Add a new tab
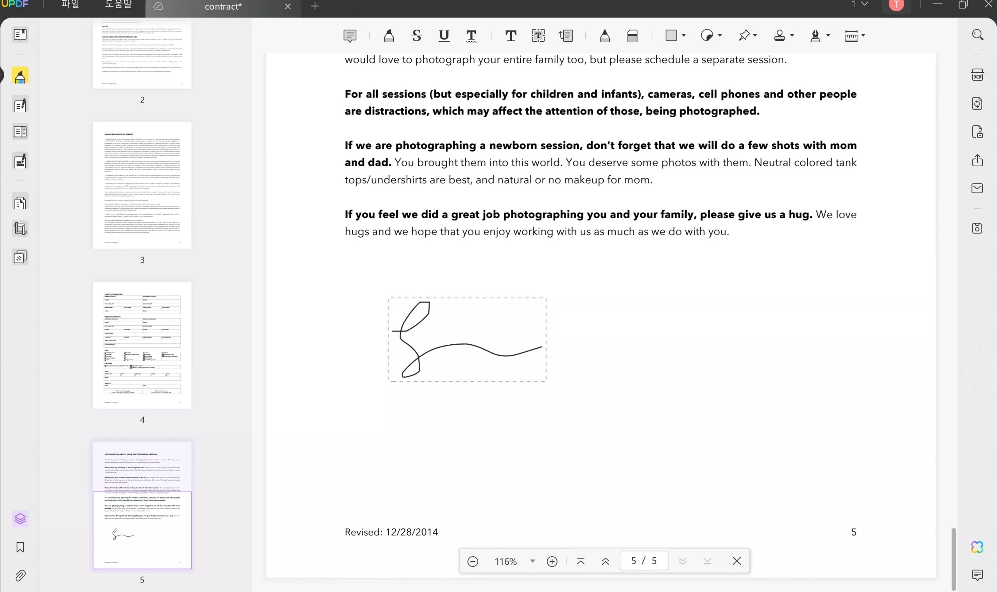The width and height of the screenshot is (997, 592). [x=315, y=6]
